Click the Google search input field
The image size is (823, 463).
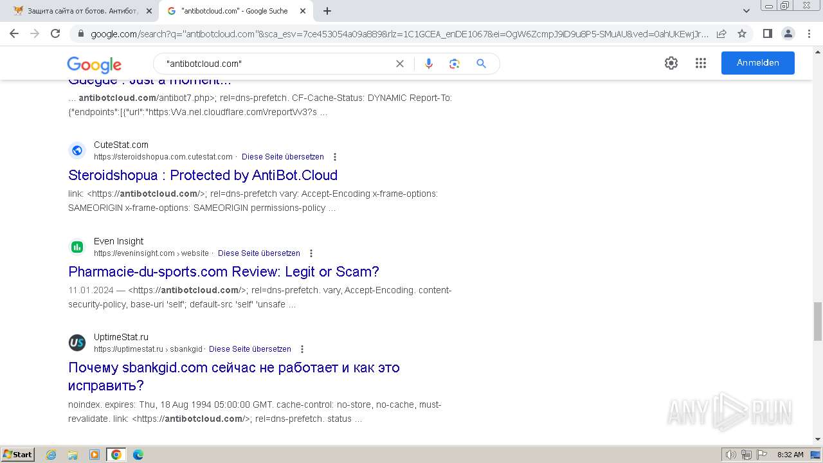[x=276, y=64]
